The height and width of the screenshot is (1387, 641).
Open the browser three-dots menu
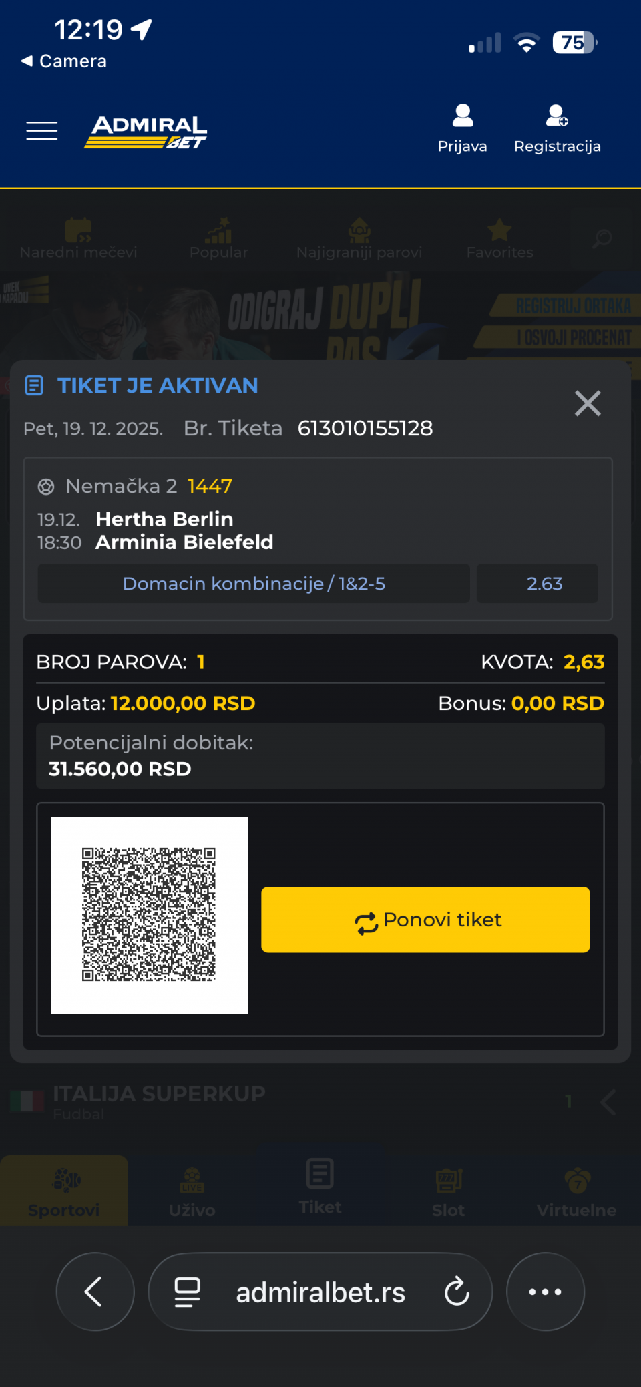[x=545, y=1292]
